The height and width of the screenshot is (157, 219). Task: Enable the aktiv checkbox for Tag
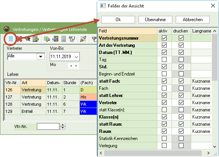click(164, 60)
